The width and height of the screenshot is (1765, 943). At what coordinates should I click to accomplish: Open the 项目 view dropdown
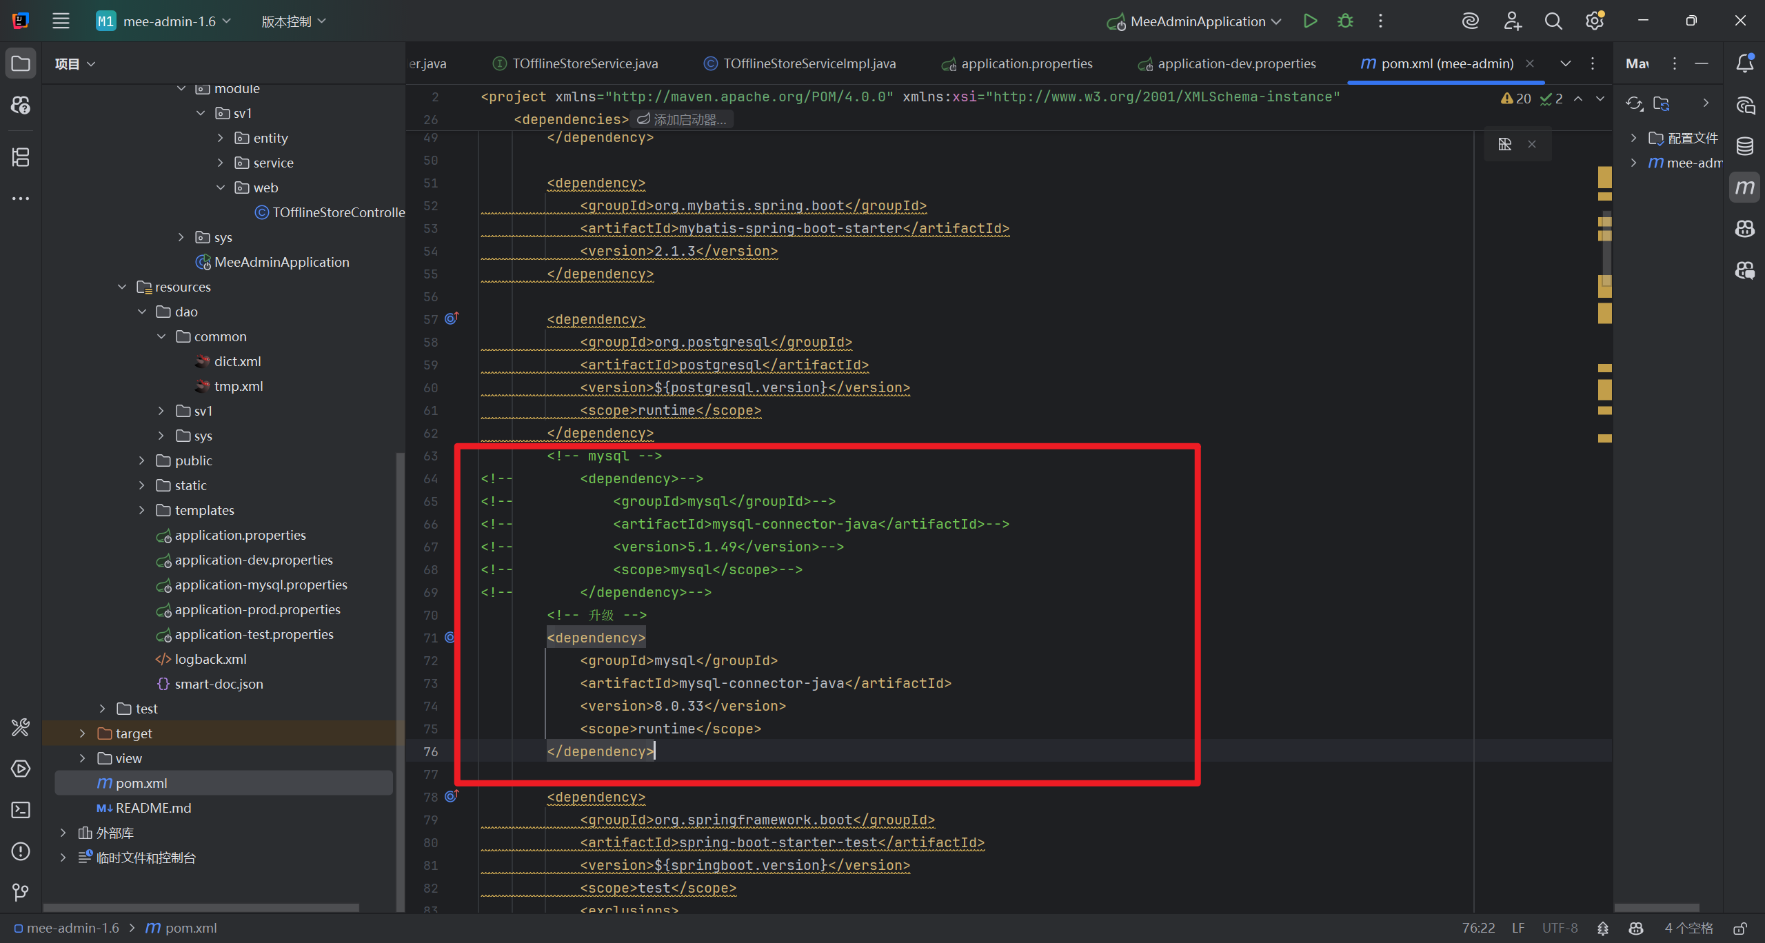(x=75, y=63)
